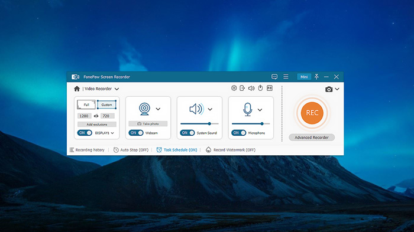Expand the system sound device dropdown

tap(210, 109)
